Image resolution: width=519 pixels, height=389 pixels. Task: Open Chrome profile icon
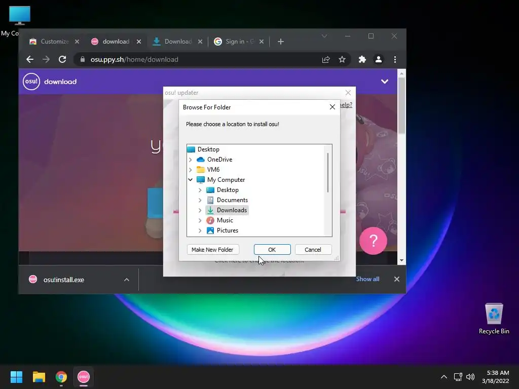tap(378, 59)
